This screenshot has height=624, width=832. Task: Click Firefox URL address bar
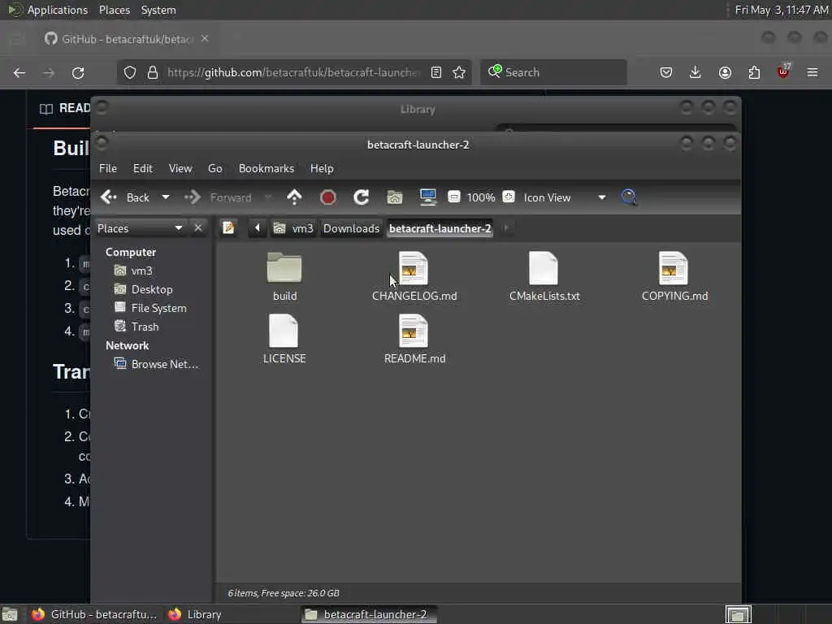pos(293,72)
